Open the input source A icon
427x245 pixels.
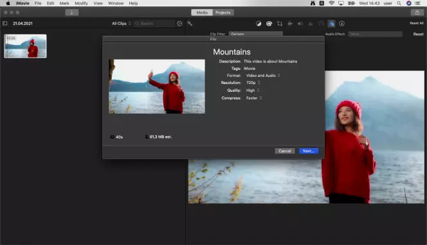[322, 3]
